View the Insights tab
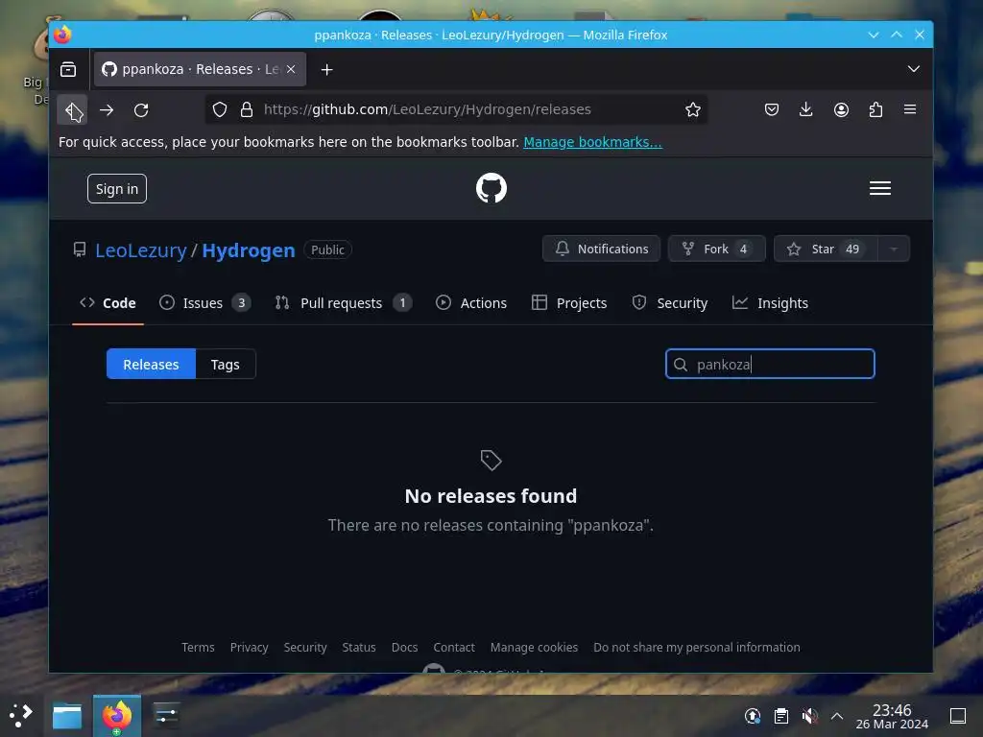Screen dimensions: 983x737 coord(771,303)
